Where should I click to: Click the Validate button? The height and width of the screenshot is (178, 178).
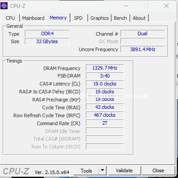[x=124, y=171]
